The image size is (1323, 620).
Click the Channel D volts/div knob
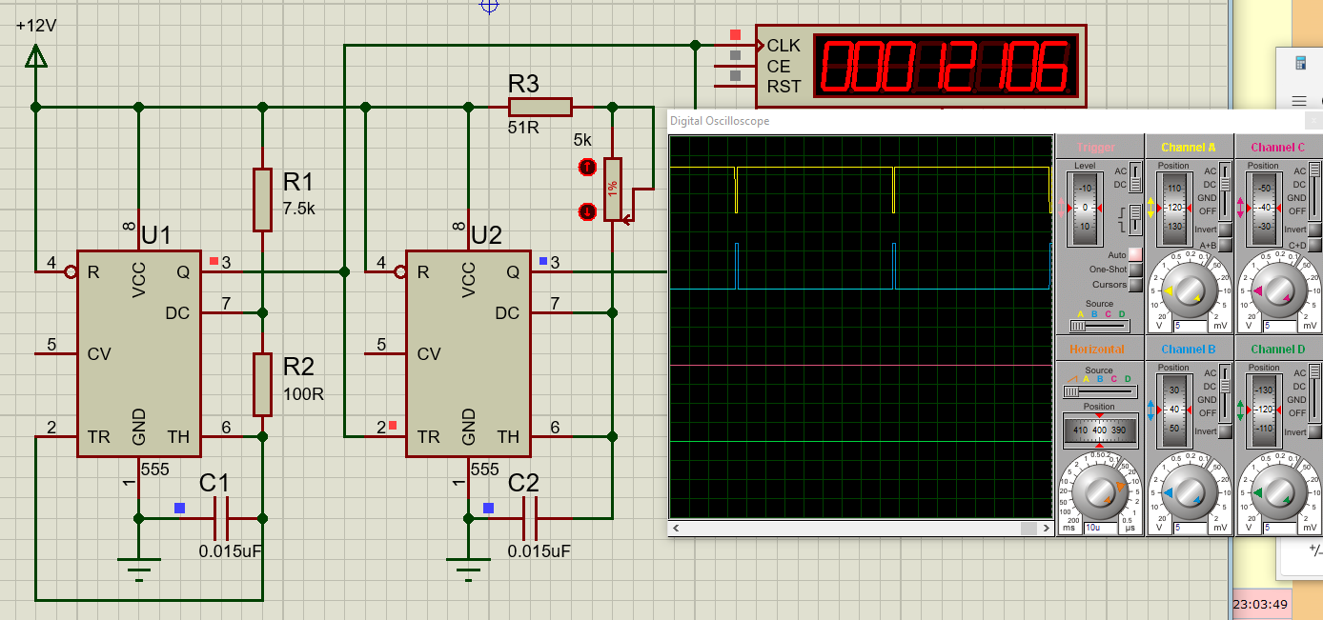pos(1278,492)
